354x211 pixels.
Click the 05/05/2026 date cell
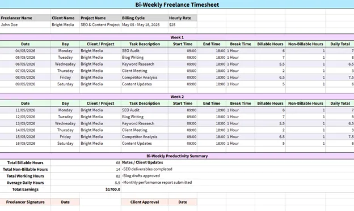click(x=26, y=58)
